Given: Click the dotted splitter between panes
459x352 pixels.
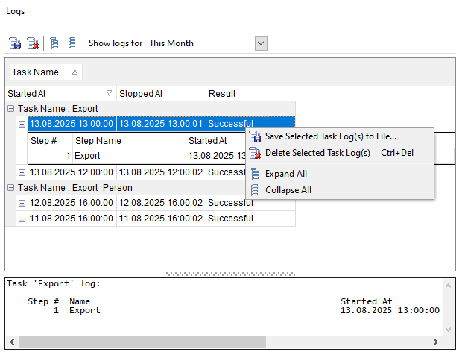Looking at the screenshot, I should [x=230, y=274].
